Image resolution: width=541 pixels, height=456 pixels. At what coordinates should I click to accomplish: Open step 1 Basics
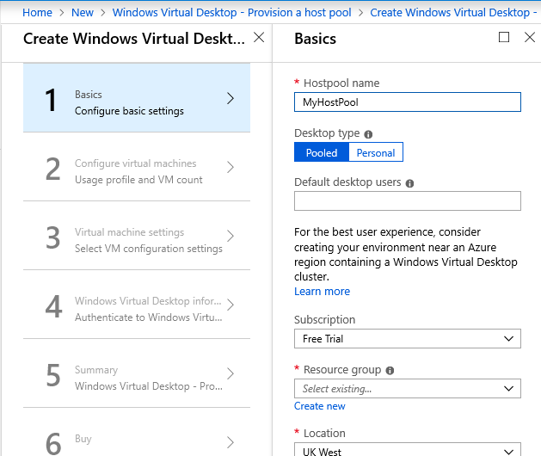pos(137,98)
